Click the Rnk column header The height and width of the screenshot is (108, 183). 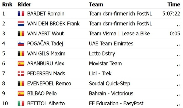click(x=7, y=5)
